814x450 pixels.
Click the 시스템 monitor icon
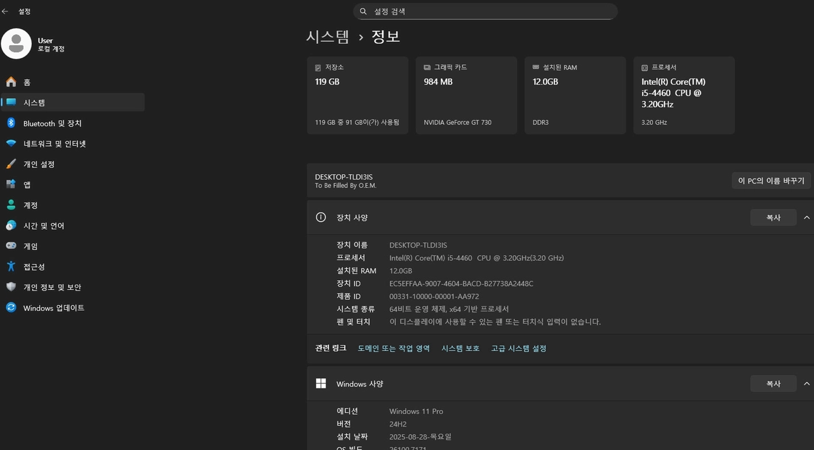[11, 102]
